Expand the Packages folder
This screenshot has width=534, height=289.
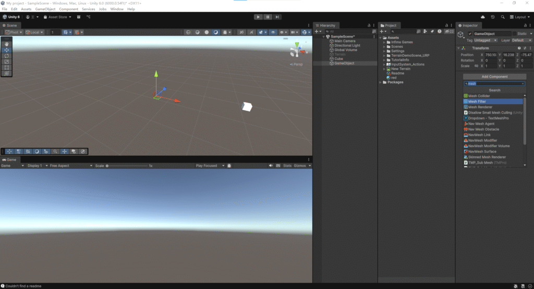[x=380, y=82]
